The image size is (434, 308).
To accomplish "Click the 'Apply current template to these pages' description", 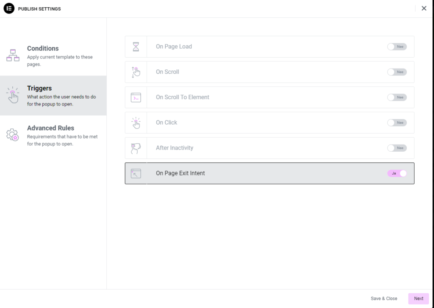I will click(x=60, y=61).
